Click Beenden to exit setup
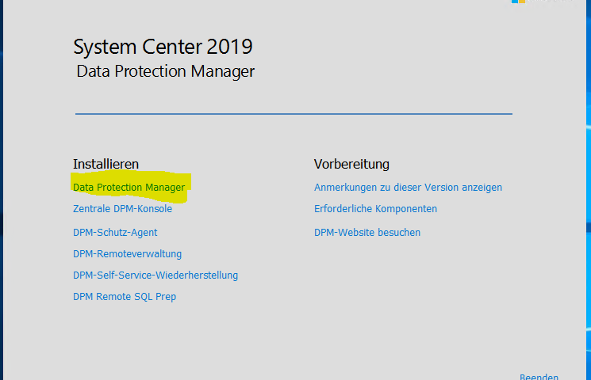This screenshot has height=380, width=591. point(539,377)
